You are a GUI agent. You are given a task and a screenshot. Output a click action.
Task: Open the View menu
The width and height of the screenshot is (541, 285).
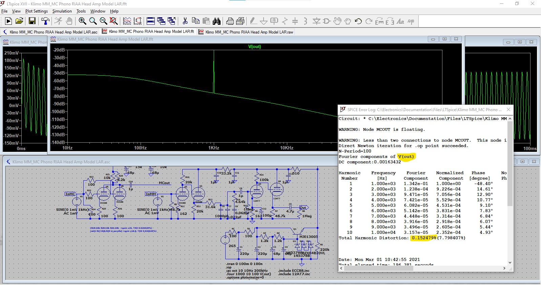(x=16, y=11)
